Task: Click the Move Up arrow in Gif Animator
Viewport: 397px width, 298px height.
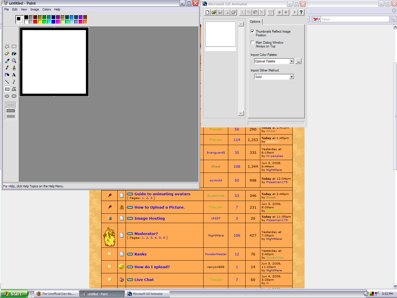Action: click(279, 12)
